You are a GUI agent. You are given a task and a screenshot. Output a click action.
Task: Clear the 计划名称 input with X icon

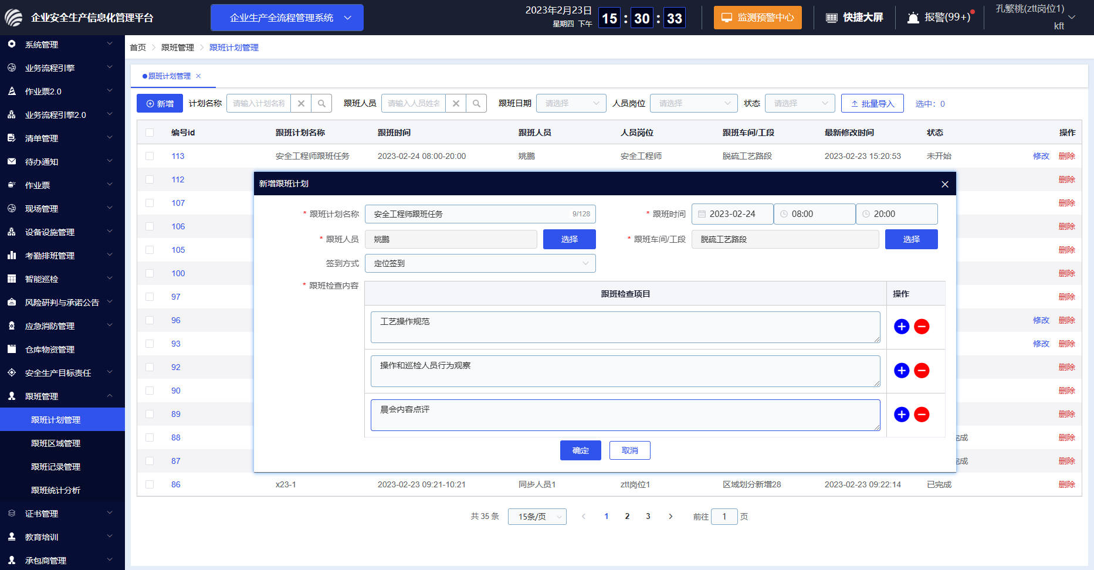(301, 104)
